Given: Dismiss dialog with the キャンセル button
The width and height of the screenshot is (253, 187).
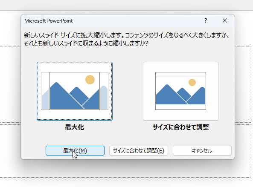Looking at the screenshot, I should pyautogui.click(x=202, y=151).
